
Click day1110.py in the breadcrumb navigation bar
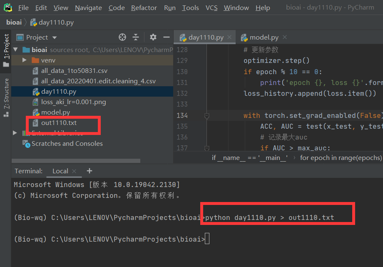point(52,22)
